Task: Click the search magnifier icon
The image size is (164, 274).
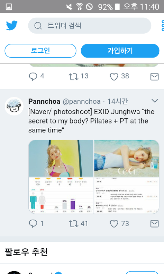Action: (38, 26)
